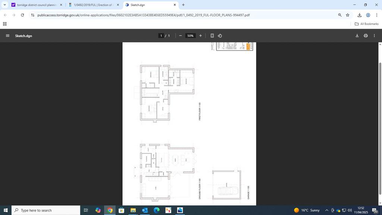Viewport: 382px width, 215px height.
Task: Click the fit to page icon
Action: 212,35
